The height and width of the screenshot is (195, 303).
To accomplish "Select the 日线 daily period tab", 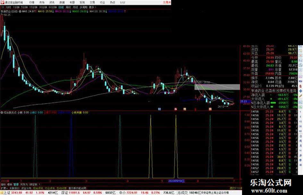I will pos(61,7).
